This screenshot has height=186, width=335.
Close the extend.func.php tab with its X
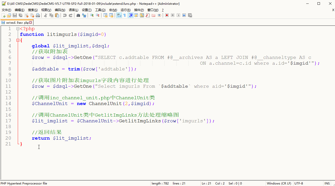(x=31, y=23)
